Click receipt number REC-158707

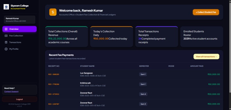(x=54, y=104)
